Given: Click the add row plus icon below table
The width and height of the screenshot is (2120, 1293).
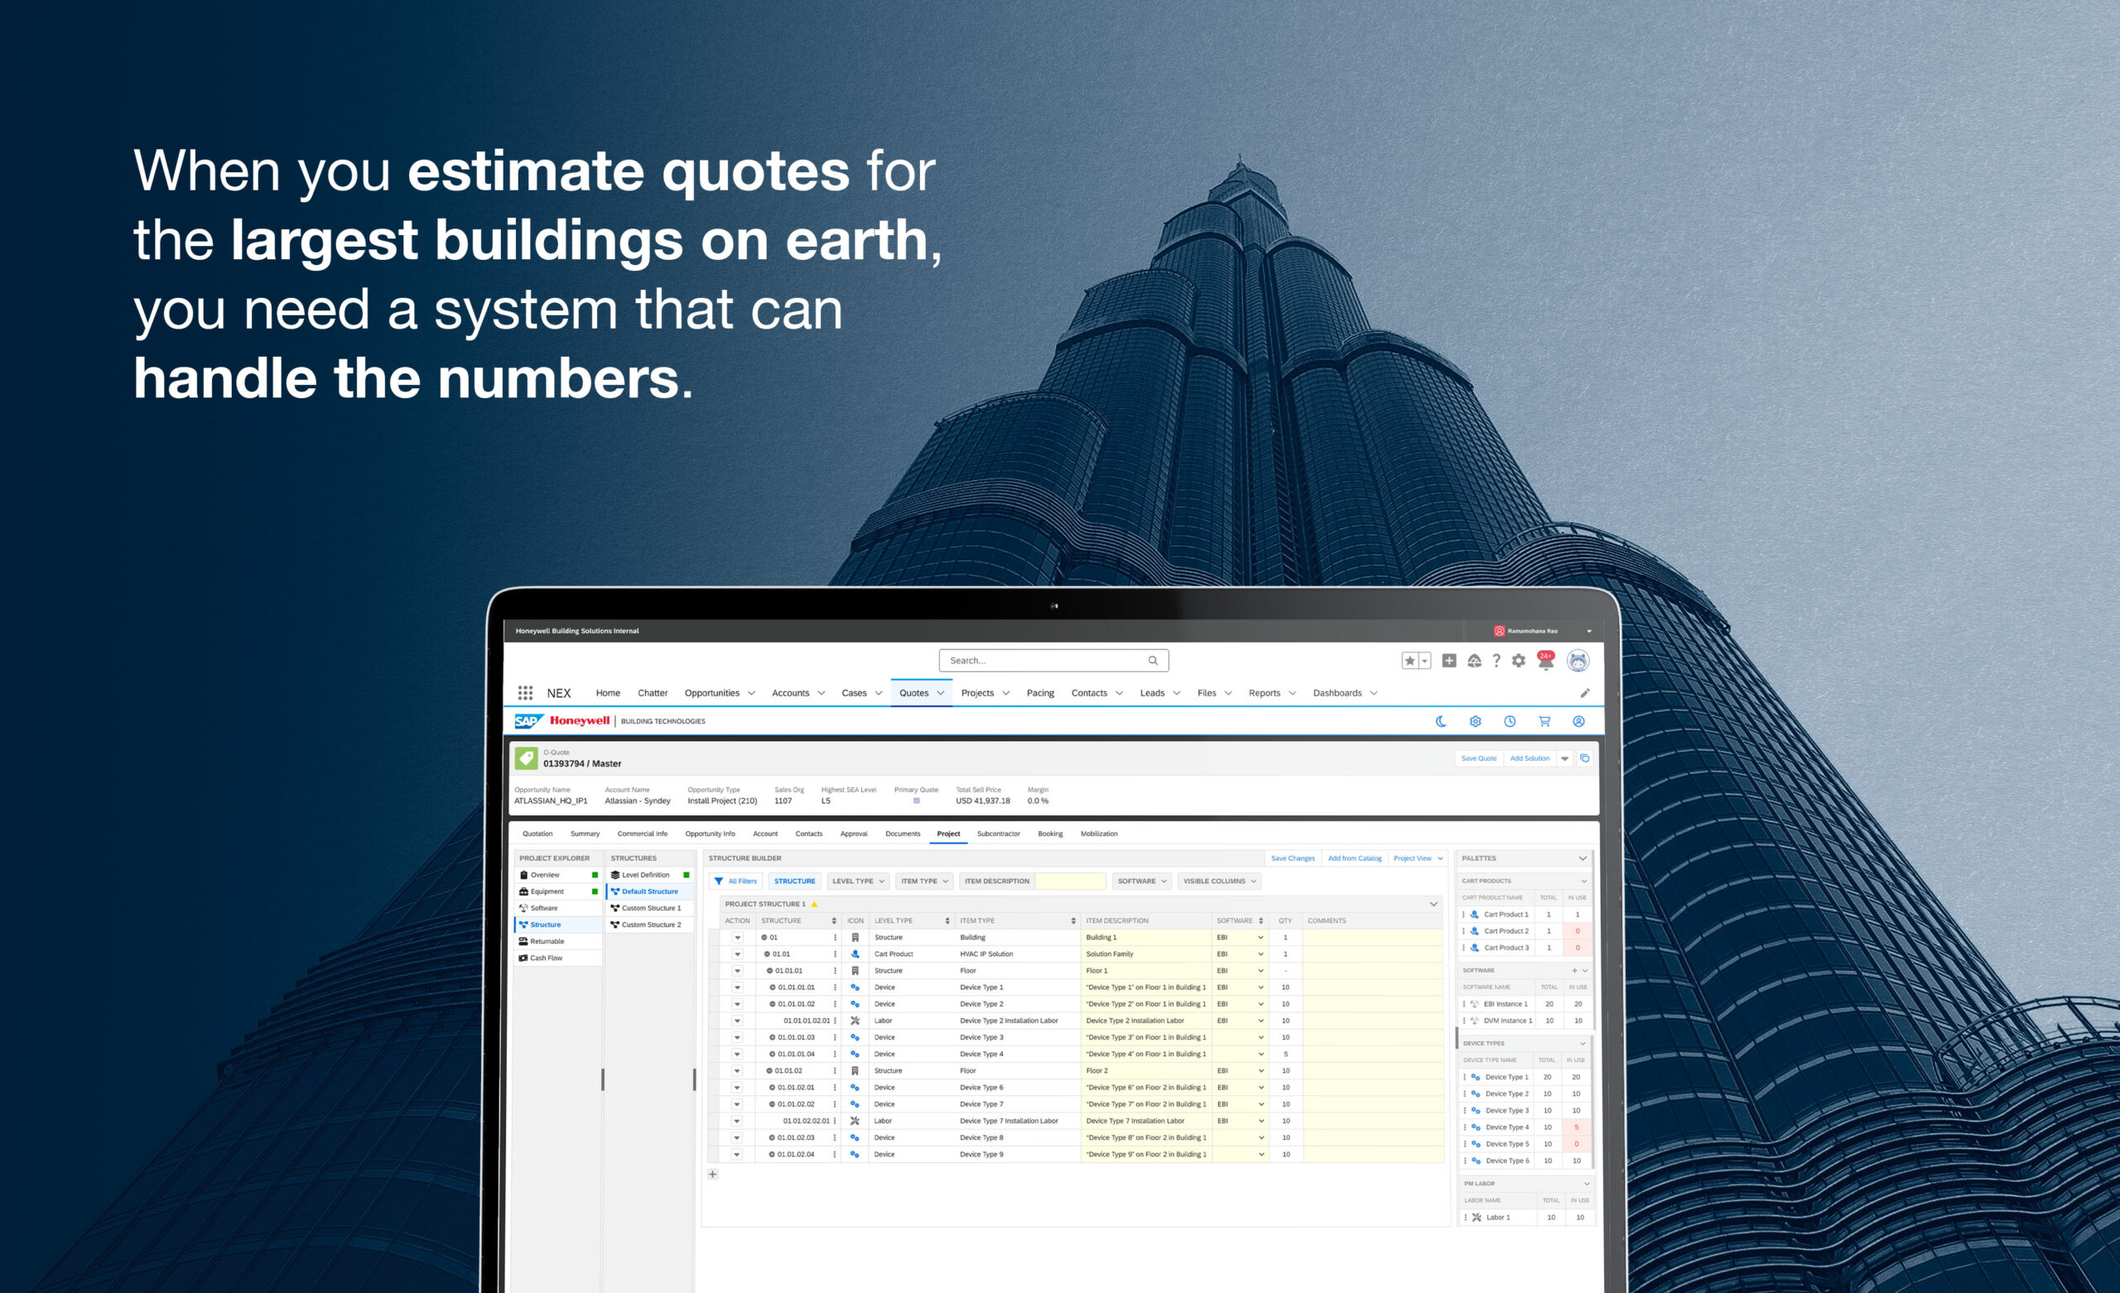Looking at the screenshot, I should (x=712, y=1174).
